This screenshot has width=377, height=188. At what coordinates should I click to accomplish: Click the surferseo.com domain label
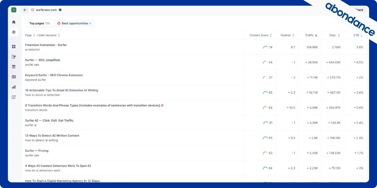point(46,10)
